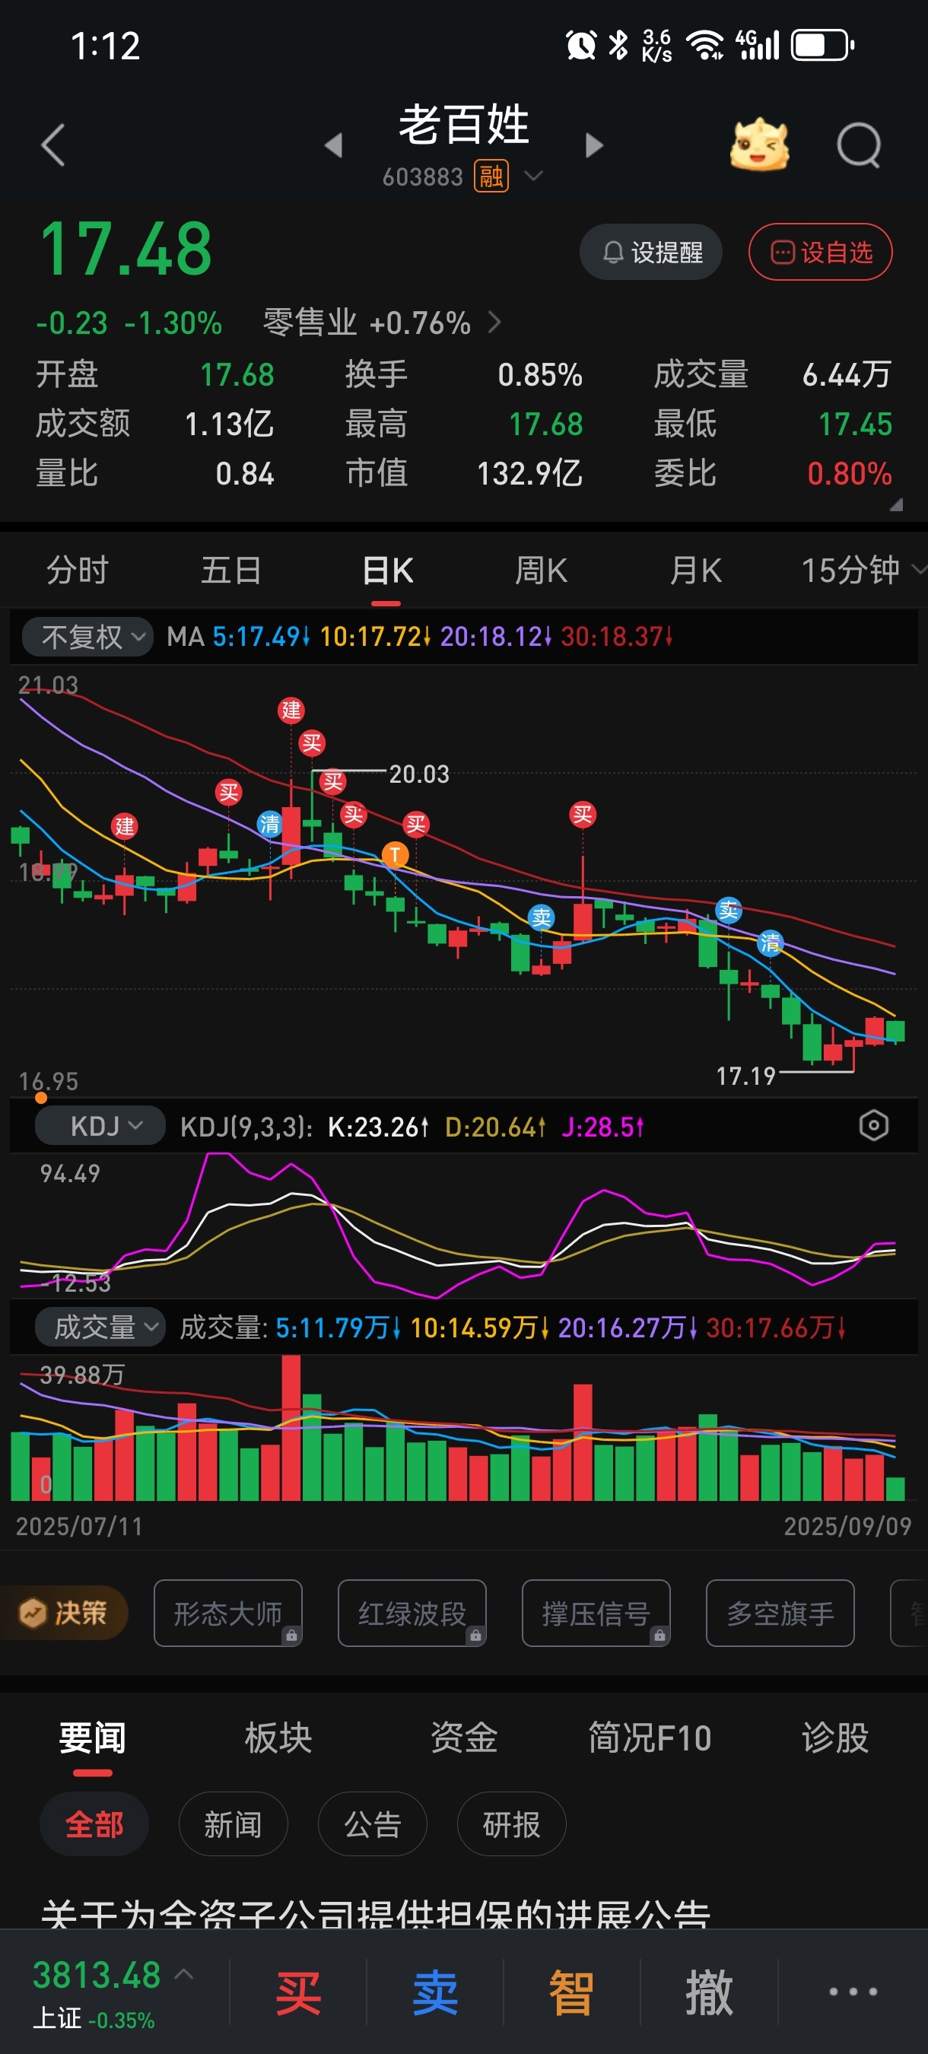Image resolution: width=928 pixels, height=2054 pixels.
Task: Tap the red 买 buy button
Action: (298, 1992)
